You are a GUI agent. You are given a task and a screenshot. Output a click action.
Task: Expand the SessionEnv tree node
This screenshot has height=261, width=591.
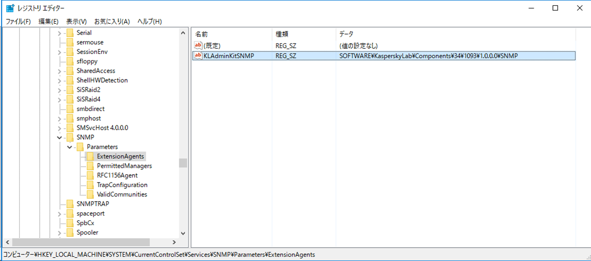tap(59, 52)
